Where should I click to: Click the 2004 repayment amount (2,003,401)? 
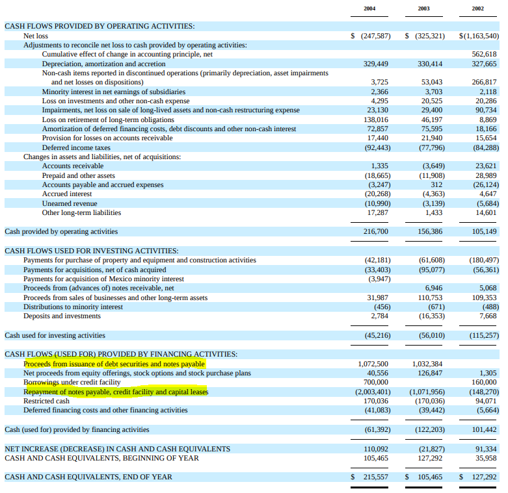372,392
